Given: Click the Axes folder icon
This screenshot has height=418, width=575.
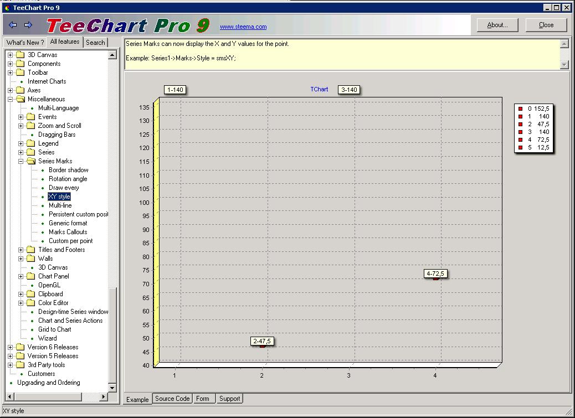Looking at the screenshot, I should (20, 90).
